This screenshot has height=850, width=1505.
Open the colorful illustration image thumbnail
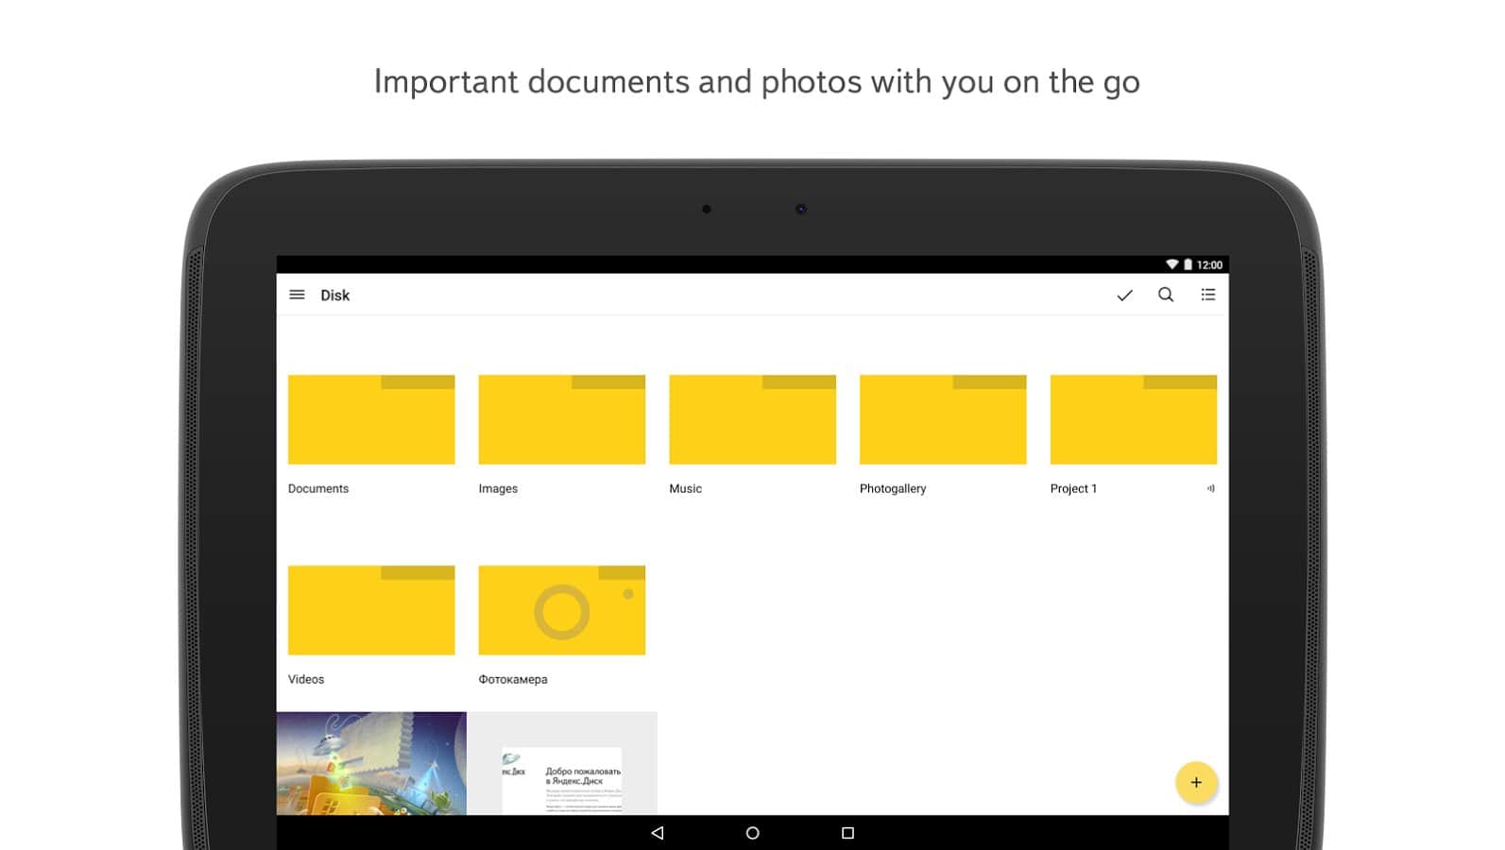coord(371,763)
